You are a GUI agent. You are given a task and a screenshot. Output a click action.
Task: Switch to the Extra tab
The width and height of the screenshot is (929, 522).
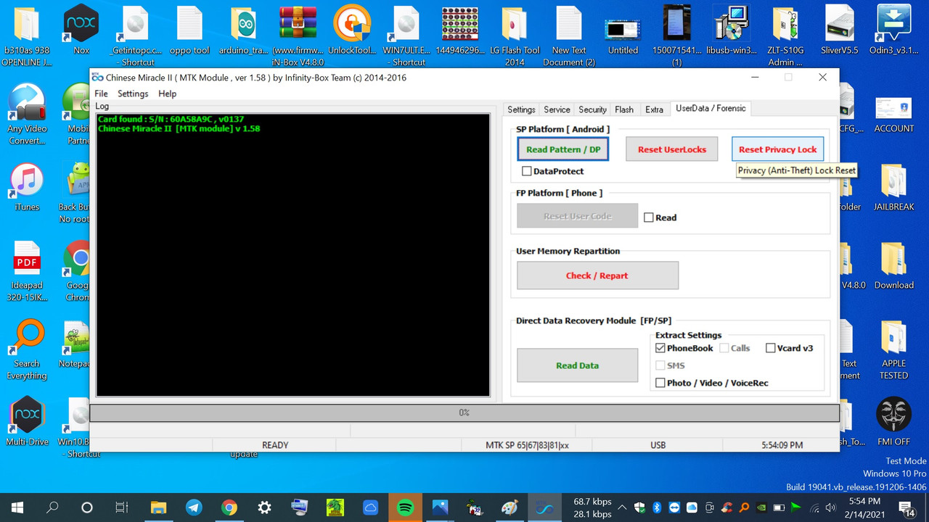(x=654, y=109)
